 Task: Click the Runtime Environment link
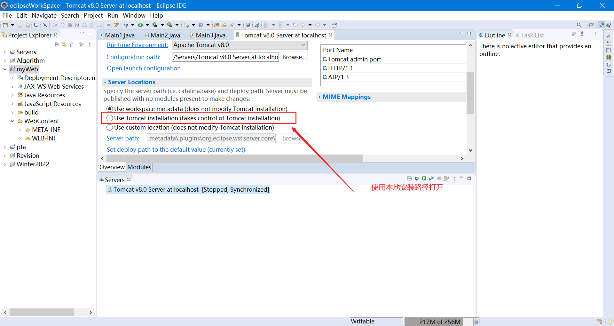tap(138, 45)
